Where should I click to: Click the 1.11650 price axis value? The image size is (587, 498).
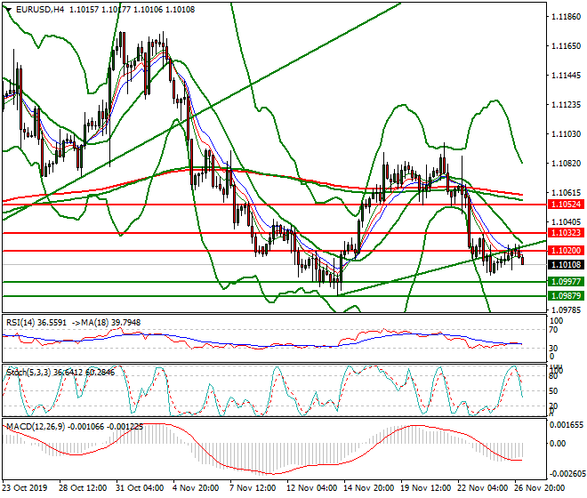point(567,46)
